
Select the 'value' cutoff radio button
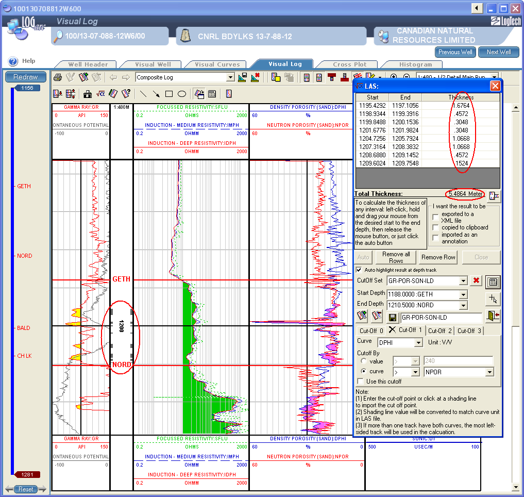coord(364,361)
